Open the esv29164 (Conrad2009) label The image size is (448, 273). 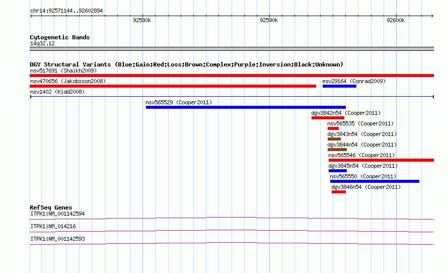354,81
